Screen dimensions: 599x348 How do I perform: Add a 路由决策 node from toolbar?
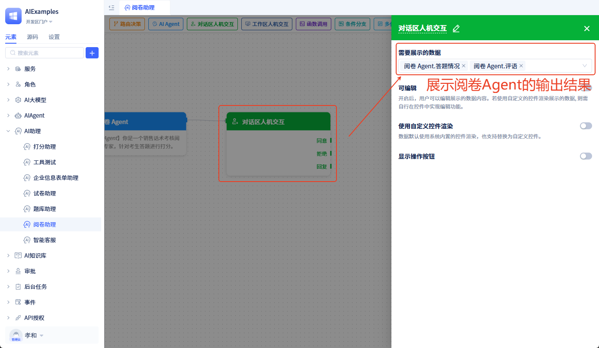click(x=127, y=24)
